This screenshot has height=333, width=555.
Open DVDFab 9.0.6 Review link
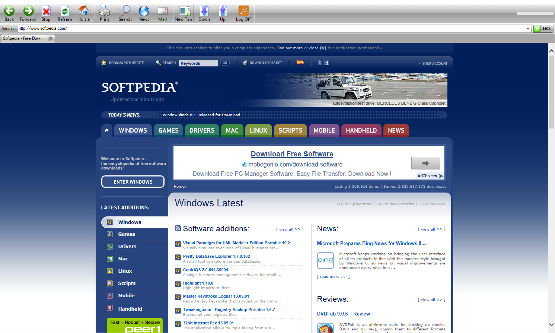click(x=343, y=314)
